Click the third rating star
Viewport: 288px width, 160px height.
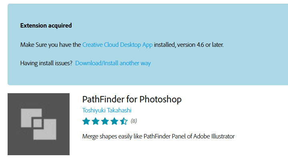point(105,121)
